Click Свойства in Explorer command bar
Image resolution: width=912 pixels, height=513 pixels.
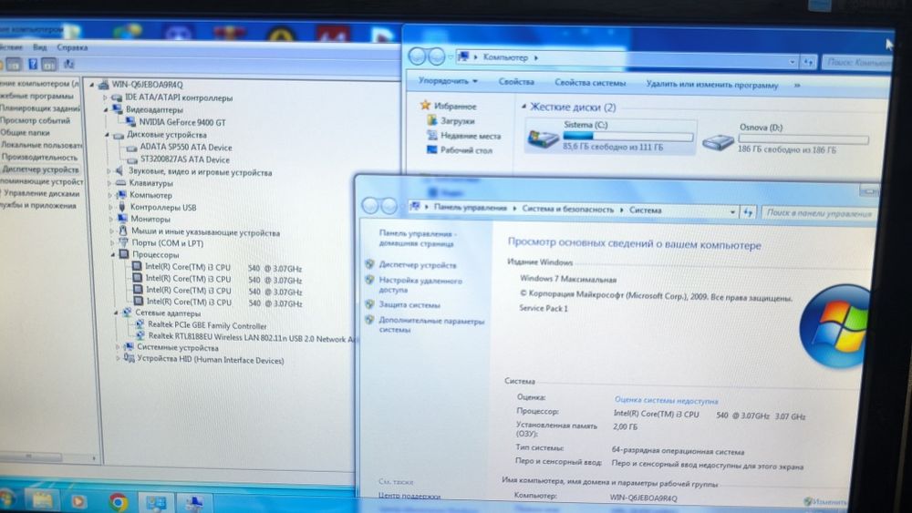point(516,82)
